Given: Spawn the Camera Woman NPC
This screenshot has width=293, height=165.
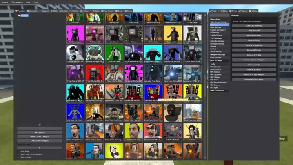Looking at the screenshot, I should [x=173, y=34].
